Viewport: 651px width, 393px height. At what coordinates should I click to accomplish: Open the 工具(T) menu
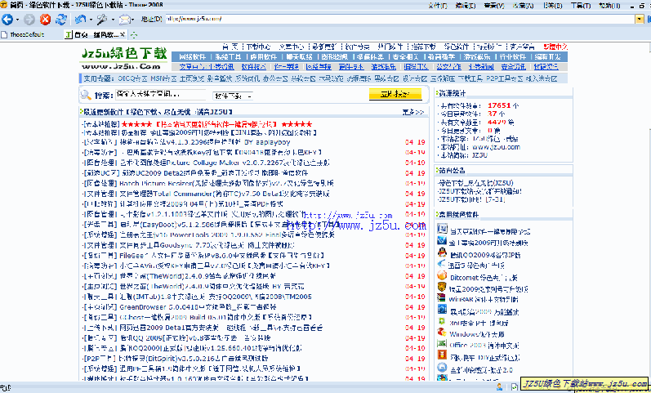(581, 6)
